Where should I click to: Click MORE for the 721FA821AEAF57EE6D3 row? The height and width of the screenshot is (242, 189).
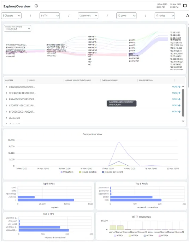point(176,93)
